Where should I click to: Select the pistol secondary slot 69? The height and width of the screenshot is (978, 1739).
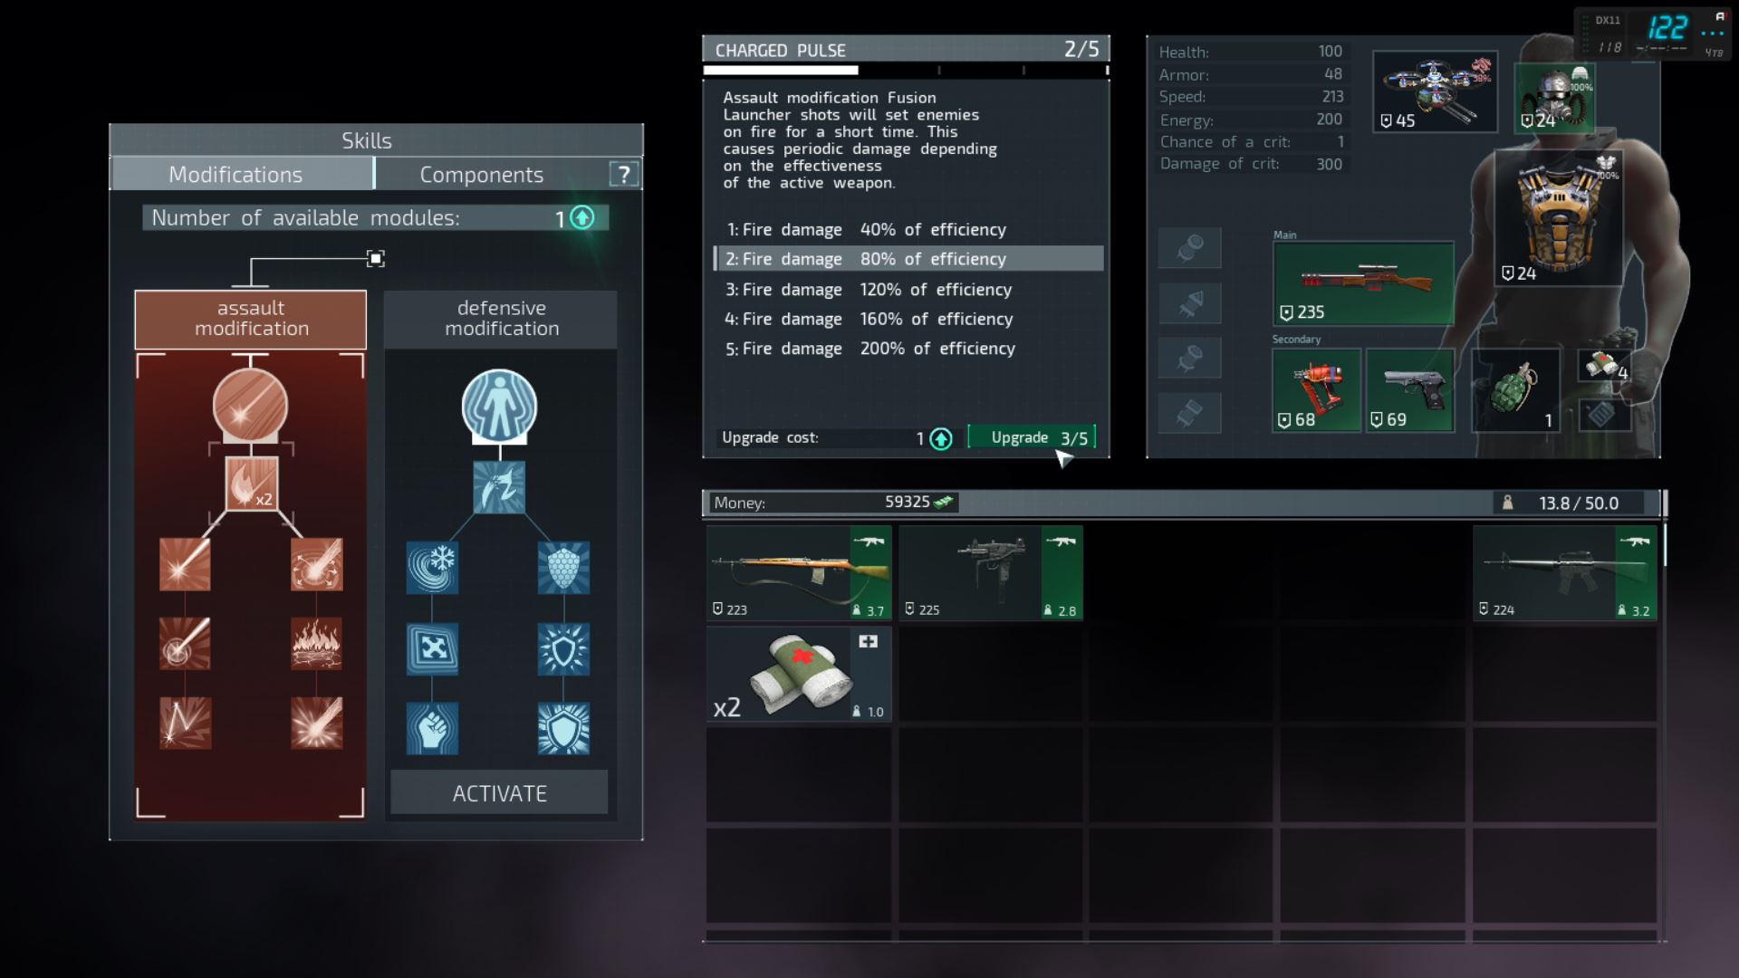(x=1409, y=390)
